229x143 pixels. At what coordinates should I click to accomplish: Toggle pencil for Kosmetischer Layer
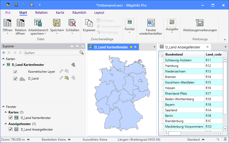pyautogui.click(x=61, y=71)
